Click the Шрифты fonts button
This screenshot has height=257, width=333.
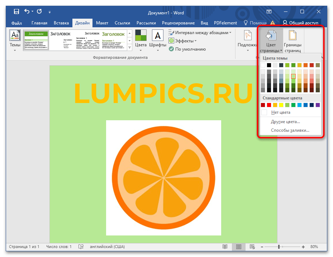click(x=157, y=40)
